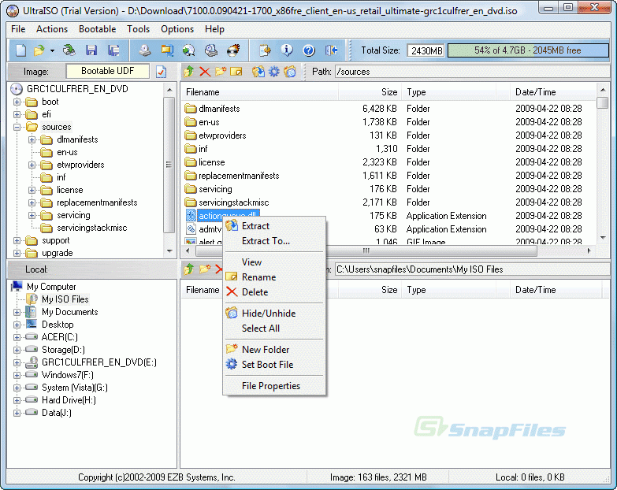Expand the support folder tree node
This screenshot has height=490, width=617.
click(17, 241)
